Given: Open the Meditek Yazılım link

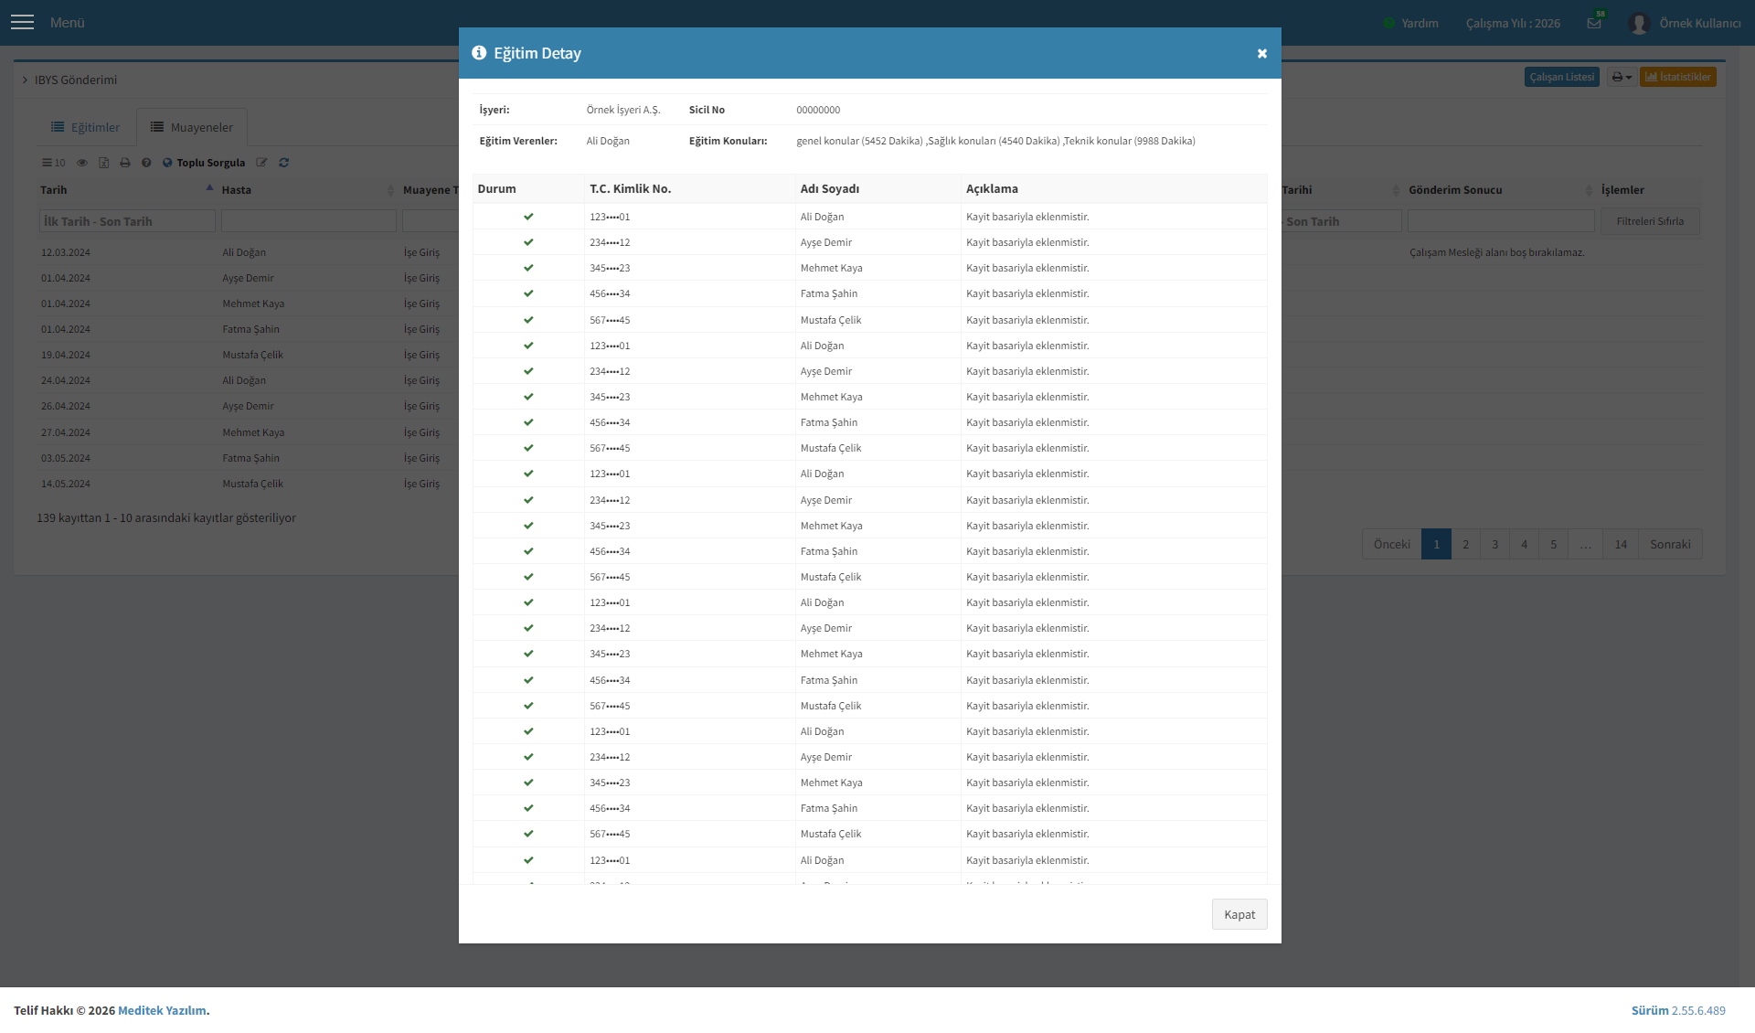Looking at the screenshot, I should pos(162,1010).
